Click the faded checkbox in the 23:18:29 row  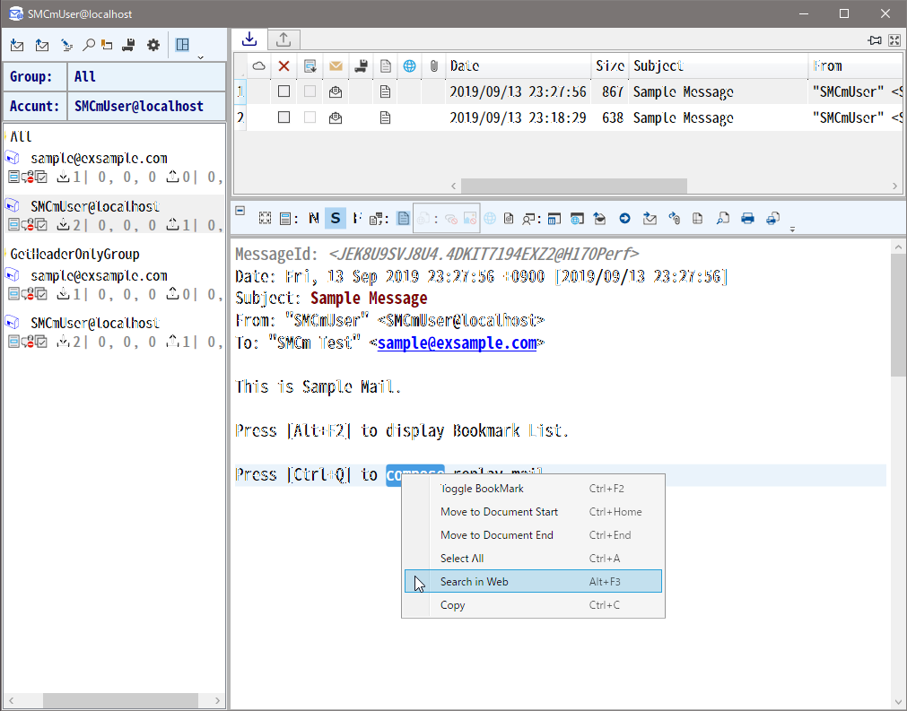[x=310, y=117]
